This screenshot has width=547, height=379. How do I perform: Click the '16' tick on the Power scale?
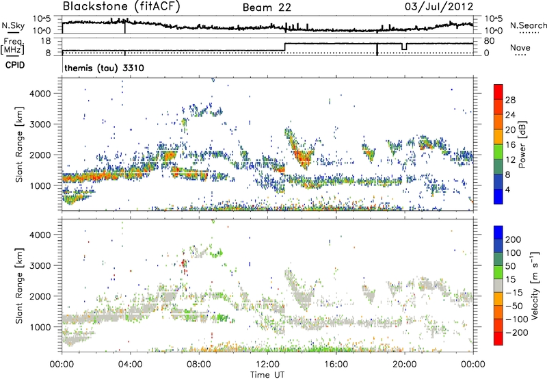(x=510, y=145)
